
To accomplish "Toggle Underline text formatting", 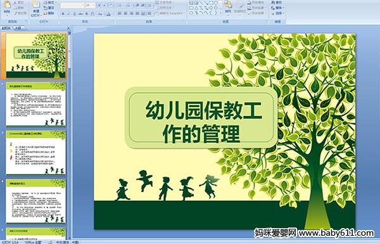I will coord(74,14).
